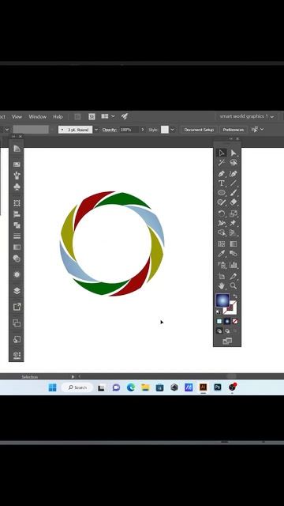This screenshot has width=284, height=506.
Task: Click the Opacity 100% field
Action: pos(129,130)
